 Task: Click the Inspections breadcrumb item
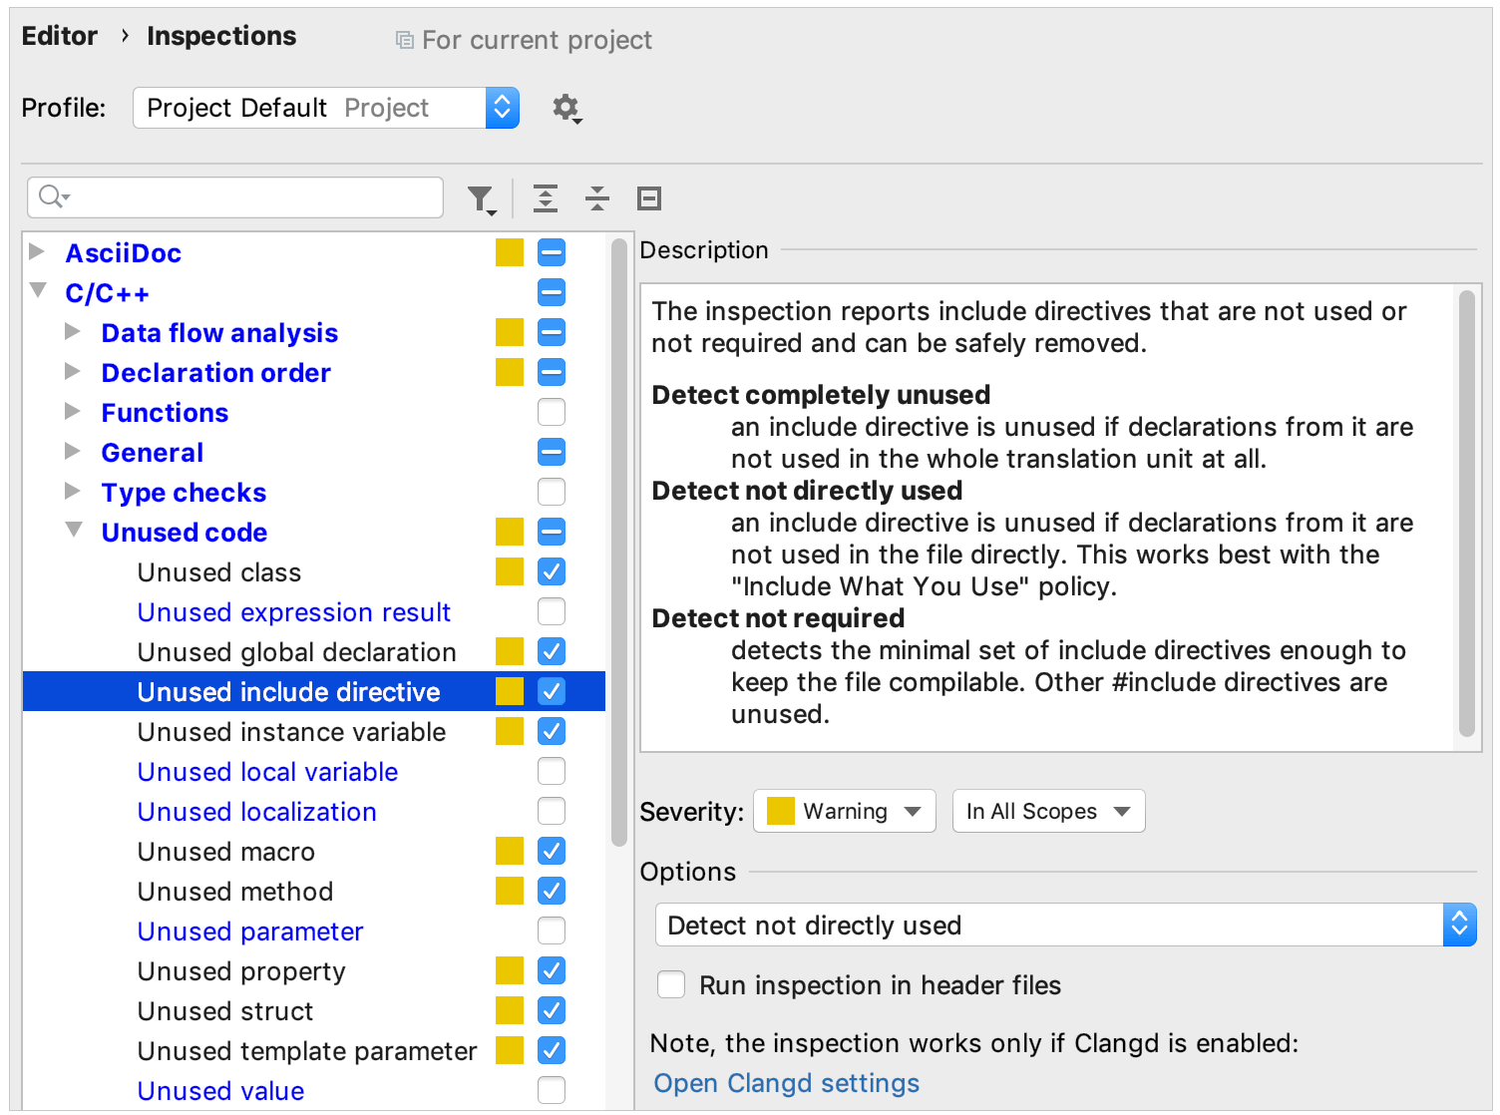tap(221, 36)
